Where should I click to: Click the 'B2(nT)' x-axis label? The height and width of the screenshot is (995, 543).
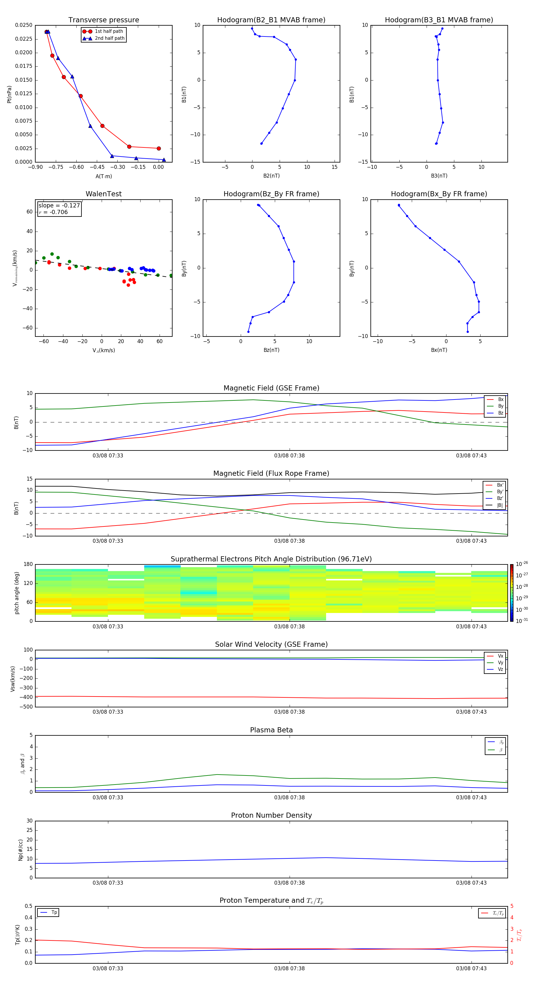(x=271, y=176)
